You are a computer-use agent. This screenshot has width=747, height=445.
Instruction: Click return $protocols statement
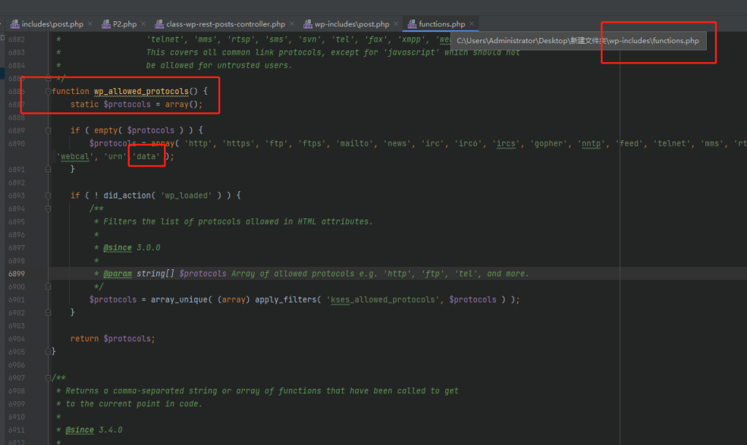112,338
